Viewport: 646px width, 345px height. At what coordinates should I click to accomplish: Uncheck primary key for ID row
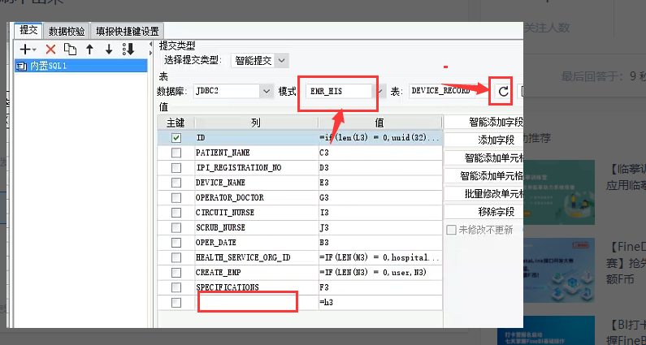click(x=176, y=138)
